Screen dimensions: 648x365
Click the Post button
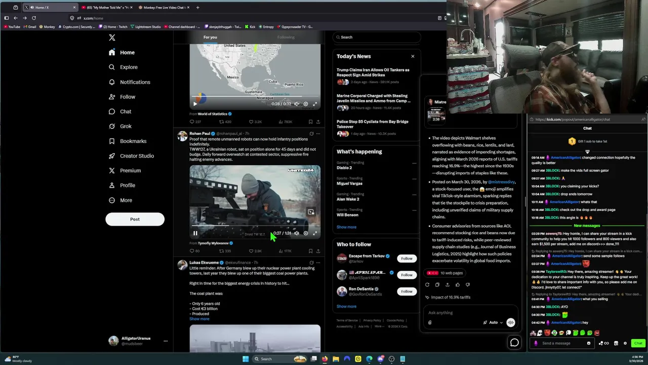coord(135,219)
